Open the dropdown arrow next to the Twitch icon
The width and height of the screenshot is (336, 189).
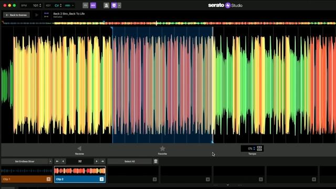pyautogui.click(x=119, y=5)
